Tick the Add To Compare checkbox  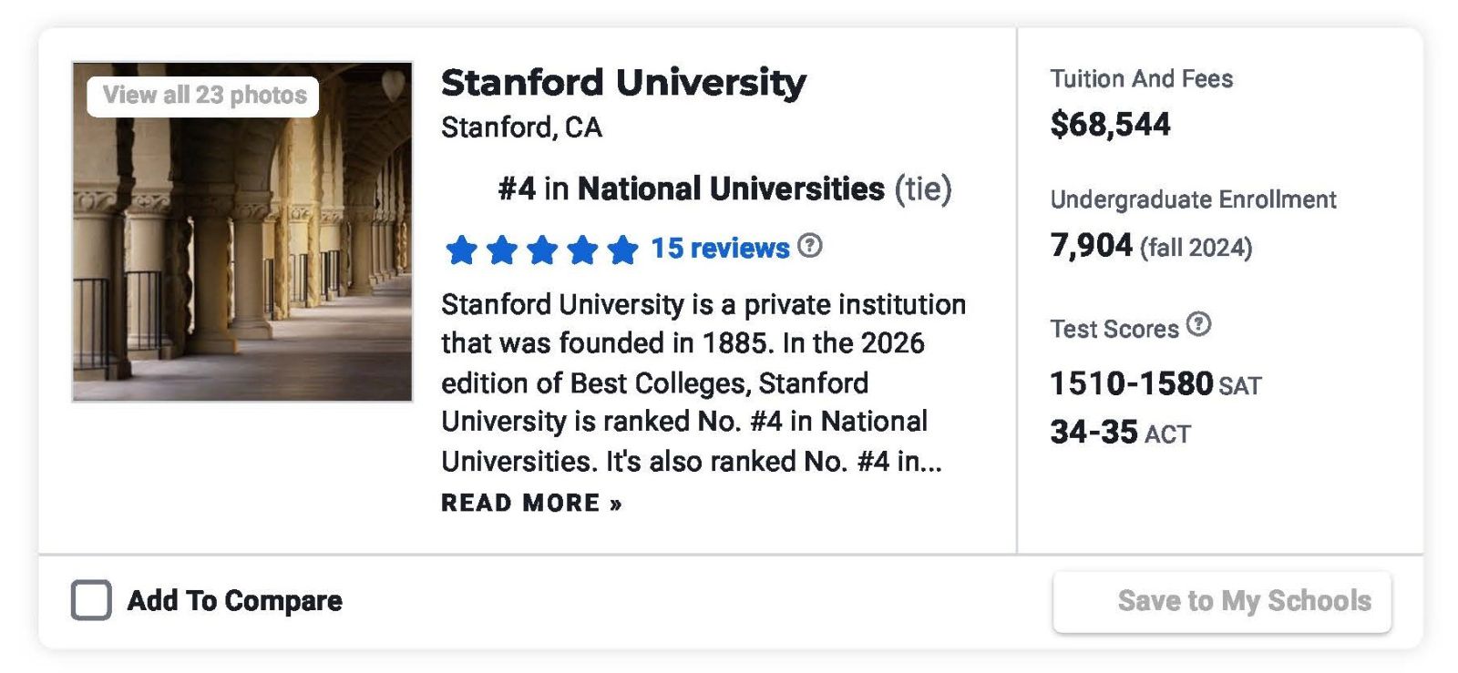91,601
